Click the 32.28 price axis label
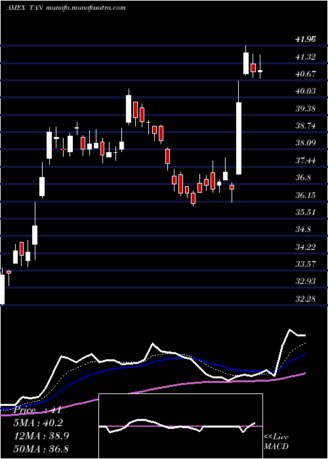This screenshot has width=328, height=459. 306,299
